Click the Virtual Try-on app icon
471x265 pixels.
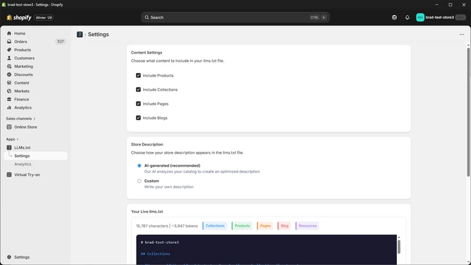pyautogui.click(x=9, y=174)
